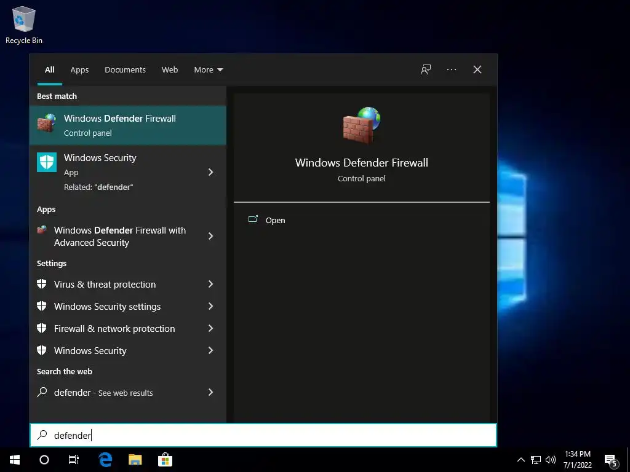Open the notification action center
This screenshot has height=472, width=630.
click(611, 460)
